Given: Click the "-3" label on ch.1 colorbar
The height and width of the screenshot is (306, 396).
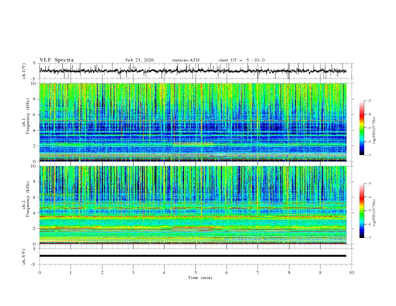Looking at the screenshot, I should pos(368,100).
